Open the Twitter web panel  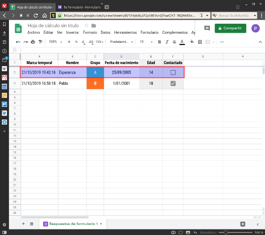tap(5, 113)
